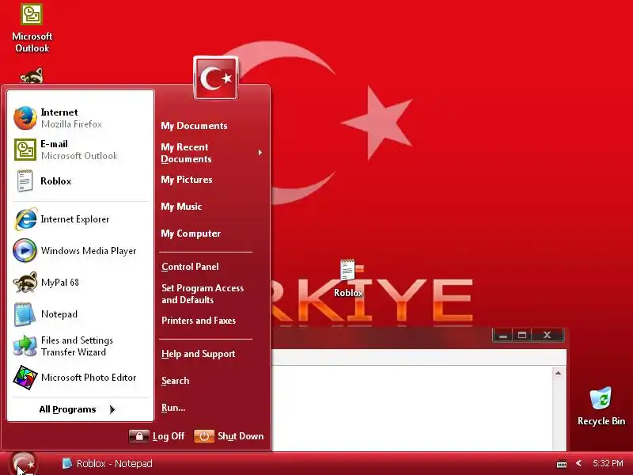The image size is (633, 475).
Task: Open My Pictures folder
Action: [x=187, y=180]
